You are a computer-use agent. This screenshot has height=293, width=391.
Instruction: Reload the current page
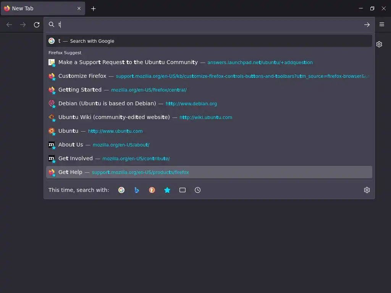click(x=37, y=25)
